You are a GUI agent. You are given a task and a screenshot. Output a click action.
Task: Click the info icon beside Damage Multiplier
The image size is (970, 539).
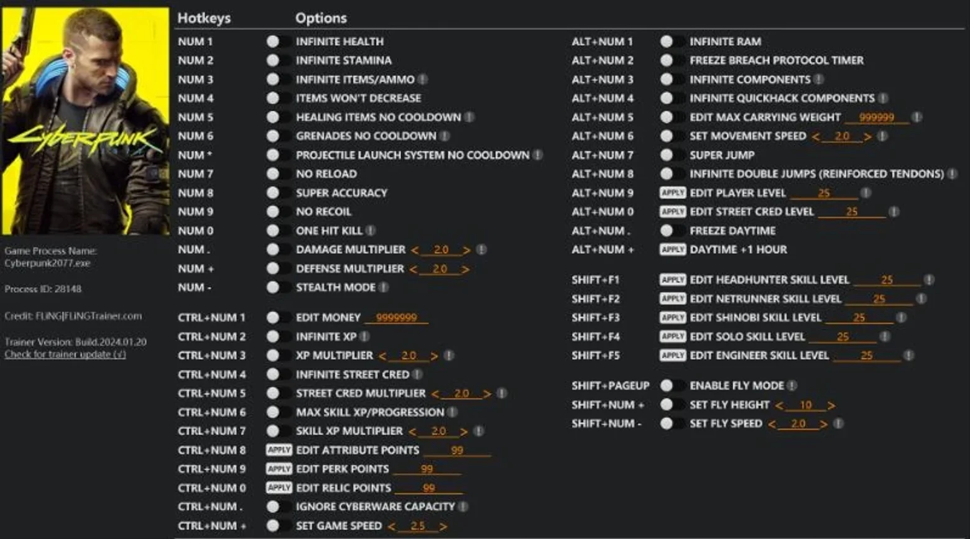(481, 250)
